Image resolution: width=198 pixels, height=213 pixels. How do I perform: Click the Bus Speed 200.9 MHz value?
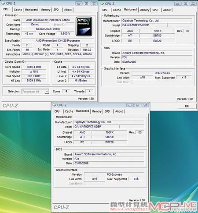pyautogui.click(x=34, y=76)
